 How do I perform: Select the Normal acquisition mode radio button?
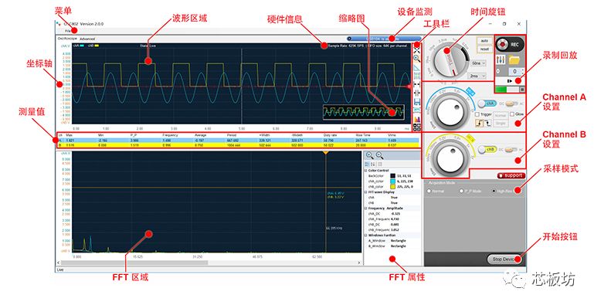pos(429,191)
